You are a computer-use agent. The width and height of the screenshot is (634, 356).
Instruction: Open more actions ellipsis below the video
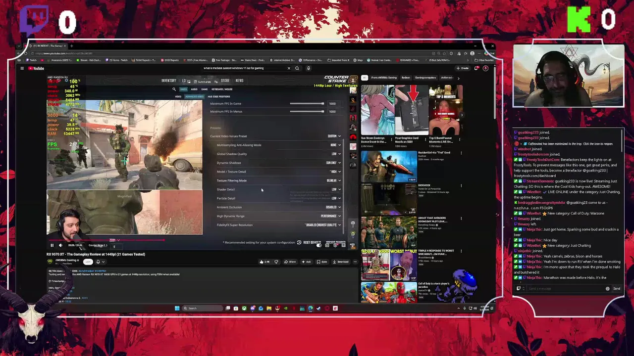point(355,262)
